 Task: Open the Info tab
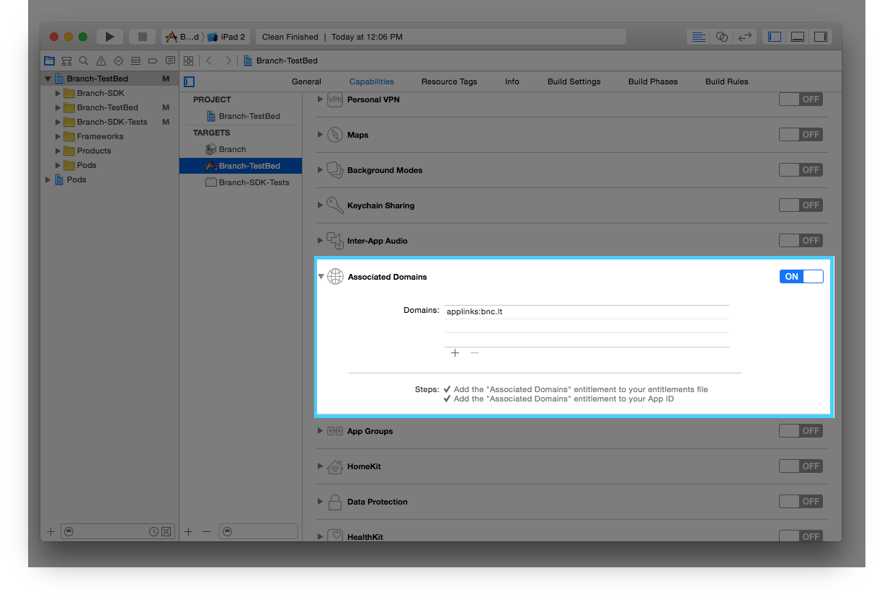pos(512,81)
